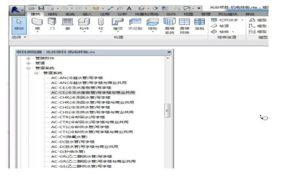Viewport: 286px width, 176px height.
Task: Select AC-AN(冷凝水管)写字楼与商业共用 item
Action: click(89, 83)
